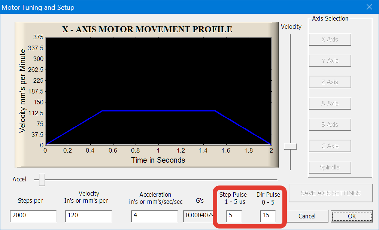Cancel the motor tuning dialog
Viewport: 379px width, 230px height.
pyautogui.click(x=307, y=216)
